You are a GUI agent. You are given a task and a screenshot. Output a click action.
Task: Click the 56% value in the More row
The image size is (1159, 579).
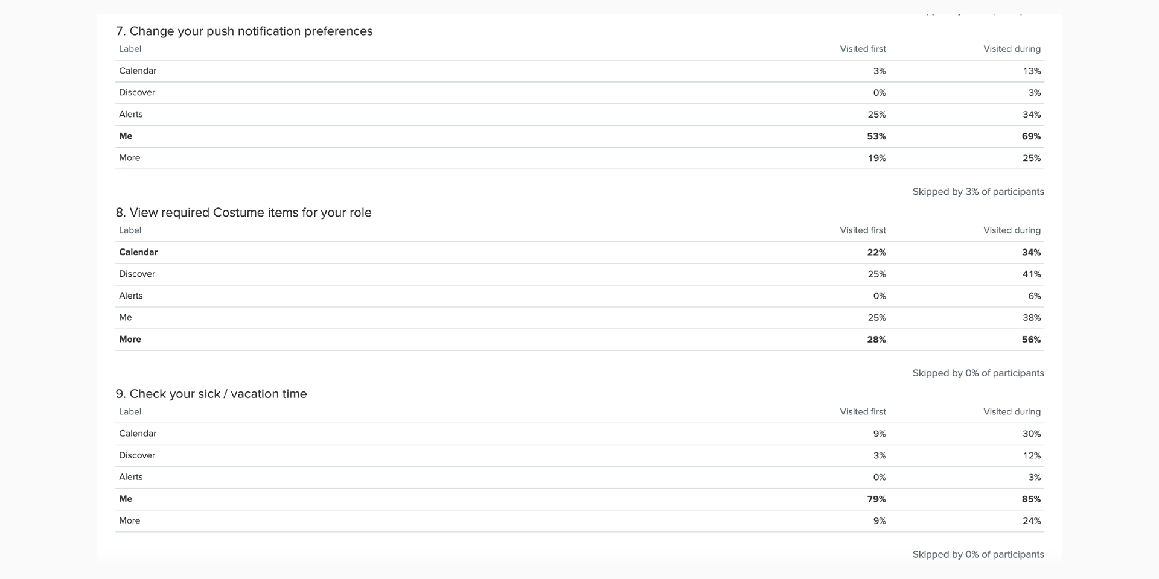point(1031,340)
